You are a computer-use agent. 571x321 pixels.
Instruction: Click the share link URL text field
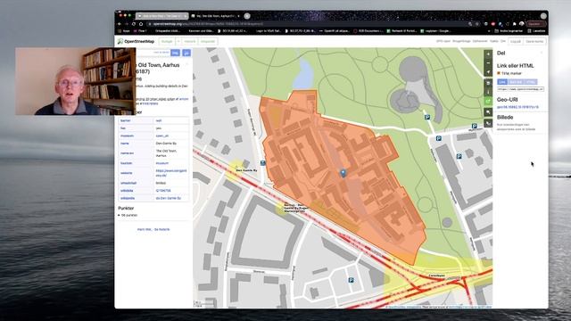coord(520,89)
